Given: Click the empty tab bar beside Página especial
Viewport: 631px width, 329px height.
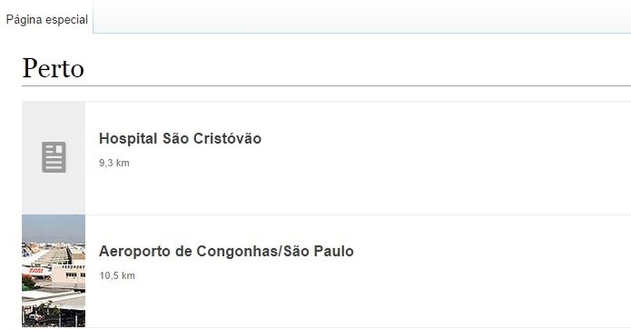Looking at the screenshot, I should coord(359,17).
